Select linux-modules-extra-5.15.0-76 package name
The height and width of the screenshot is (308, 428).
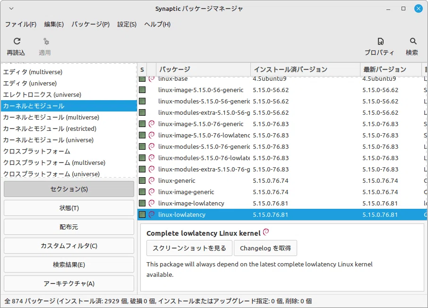[204, 169]
